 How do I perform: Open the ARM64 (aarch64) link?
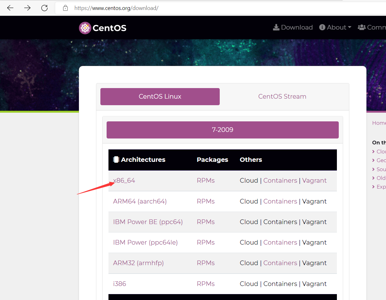point(140,201)
